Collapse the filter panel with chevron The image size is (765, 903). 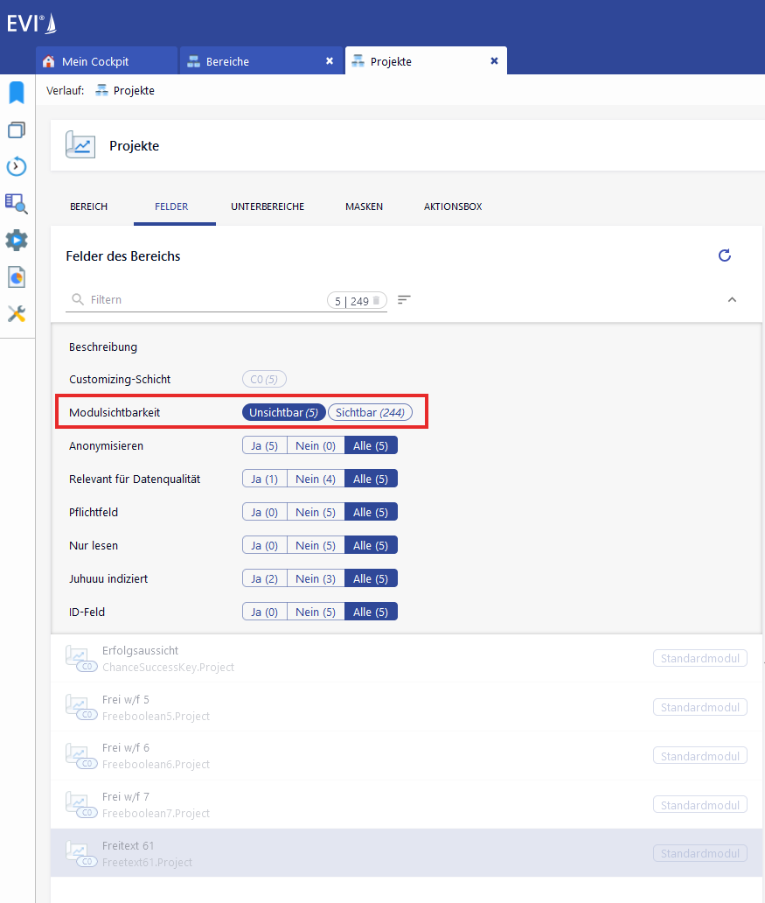(x=732, y=300)
